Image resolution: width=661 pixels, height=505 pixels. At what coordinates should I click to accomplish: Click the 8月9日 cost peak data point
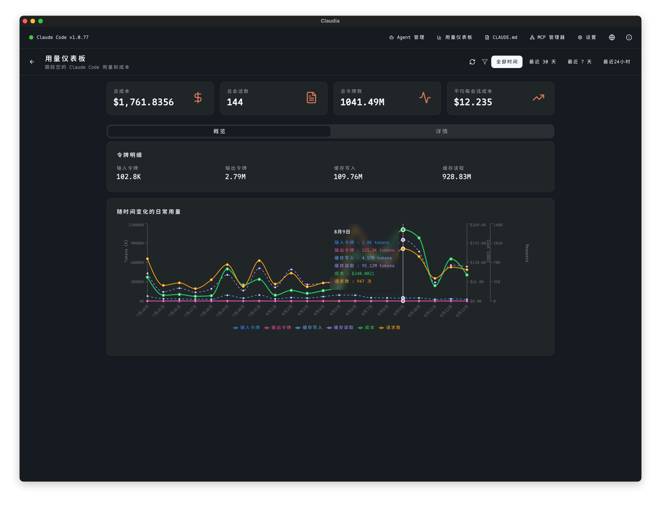(403, 230)
